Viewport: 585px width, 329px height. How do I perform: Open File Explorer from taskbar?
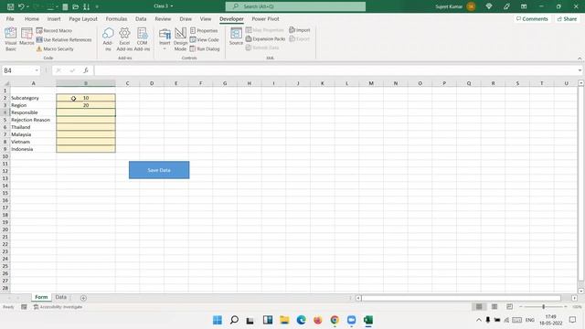click(284, 320)
